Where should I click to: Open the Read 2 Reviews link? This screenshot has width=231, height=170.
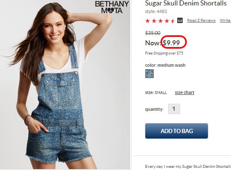201,21
